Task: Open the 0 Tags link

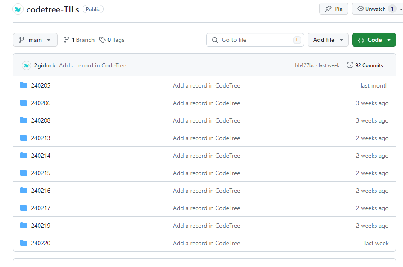Action: coord(112,40)
